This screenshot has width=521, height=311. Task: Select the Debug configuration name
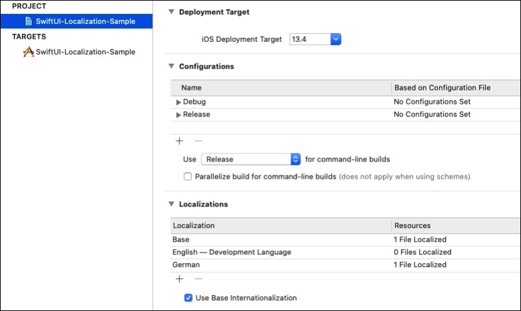(x=195, y=102)
